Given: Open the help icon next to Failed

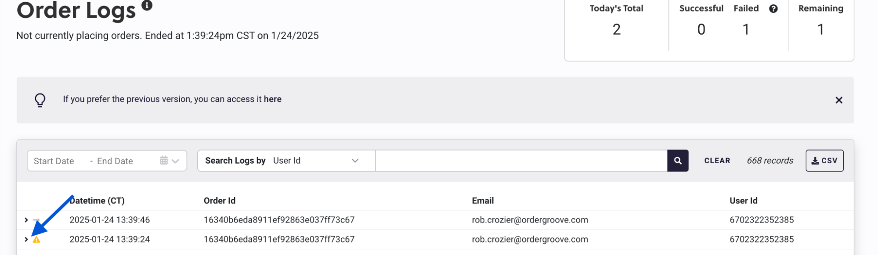Looking at the screenshot, I should (x=773, y=9).
